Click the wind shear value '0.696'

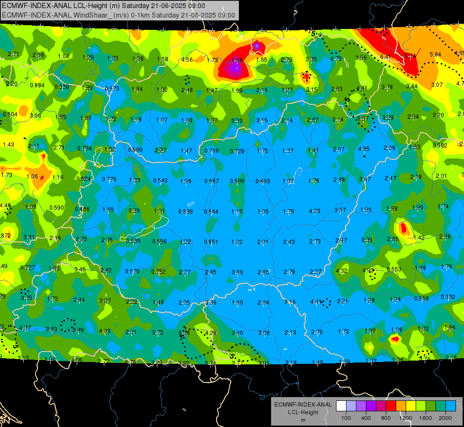tap(160, 241)
